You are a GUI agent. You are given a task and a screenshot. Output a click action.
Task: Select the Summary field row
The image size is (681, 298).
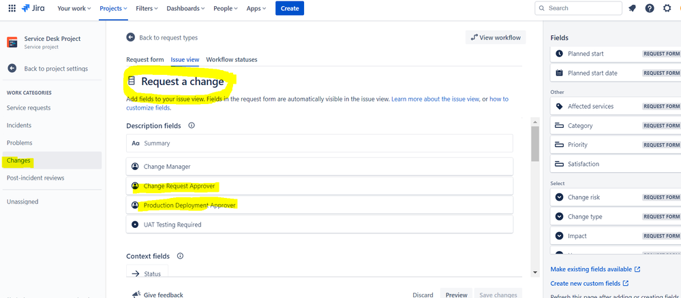coord(319,143)
